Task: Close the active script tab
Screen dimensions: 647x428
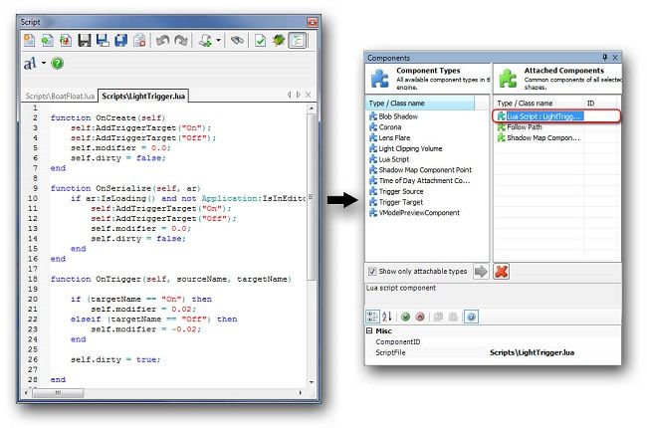Action: (308, 95)
